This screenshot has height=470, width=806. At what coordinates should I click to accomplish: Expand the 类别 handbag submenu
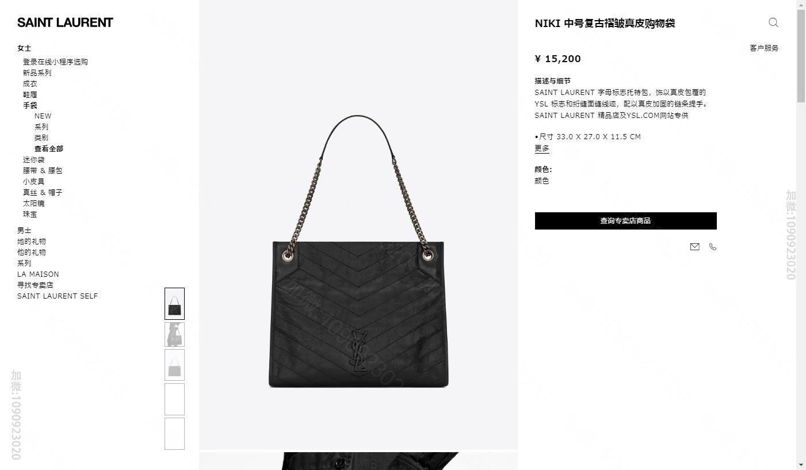tap(41, 137)
